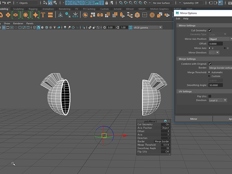The width and height of the screenshot is (232, 174).
Task: Select the Y Mirror Axis radio button
Action: (x=225, y=48)
